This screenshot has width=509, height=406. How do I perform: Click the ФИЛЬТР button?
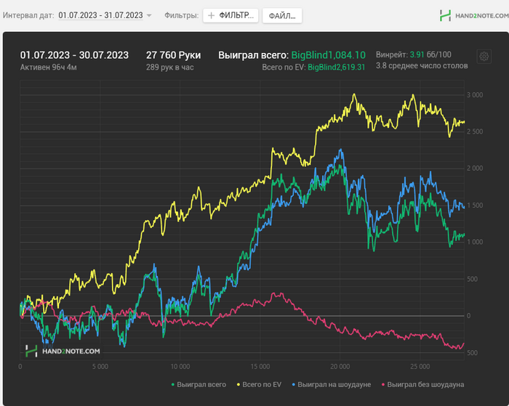coord(231,15)
